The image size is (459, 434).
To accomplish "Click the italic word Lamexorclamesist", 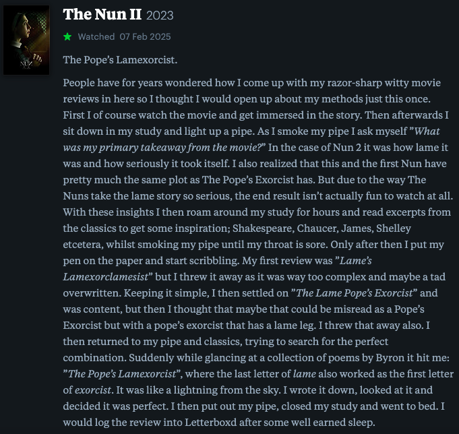I will click(106, 276).
